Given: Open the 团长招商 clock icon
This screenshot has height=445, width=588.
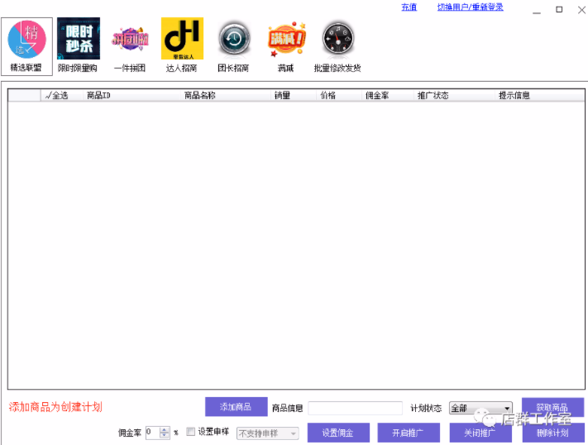Looking at the screenshot, I should coord(234,40).
